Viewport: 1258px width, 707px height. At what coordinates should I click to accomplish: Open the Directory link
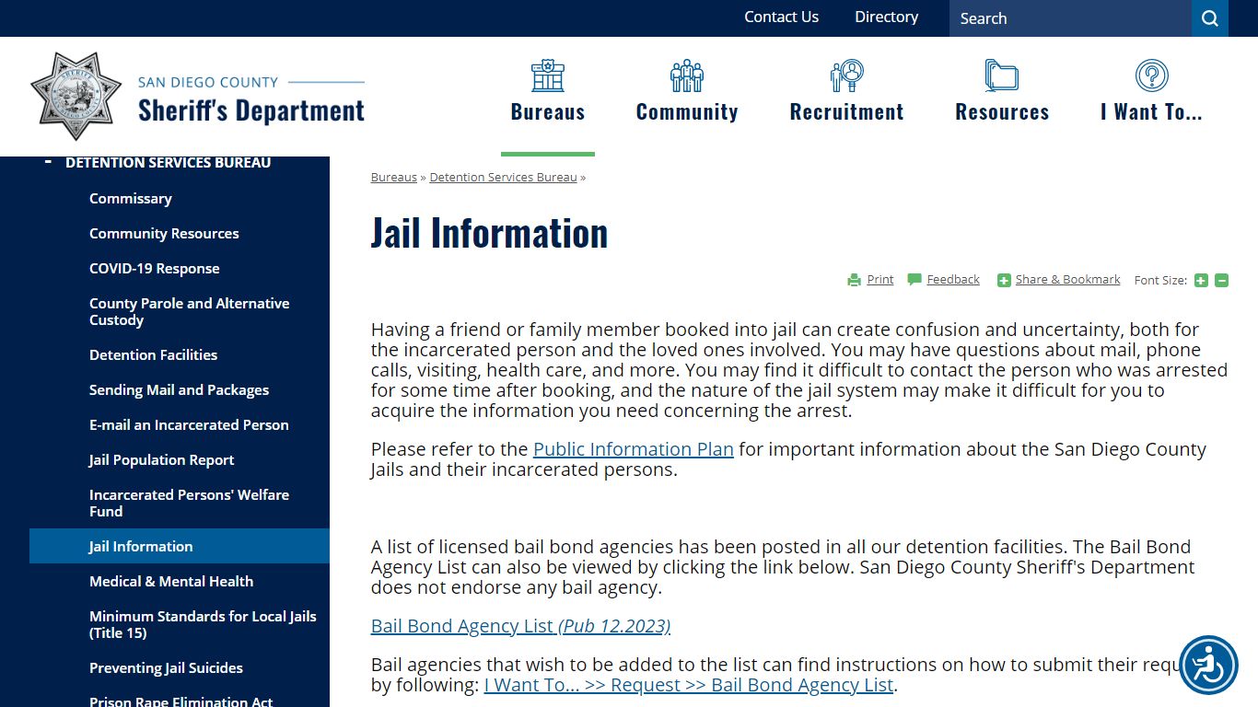[886, 17]
